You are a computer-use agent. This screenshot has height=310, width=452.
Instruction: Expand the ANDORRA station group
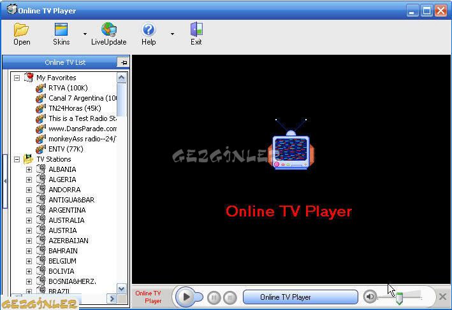coord(29,190)
